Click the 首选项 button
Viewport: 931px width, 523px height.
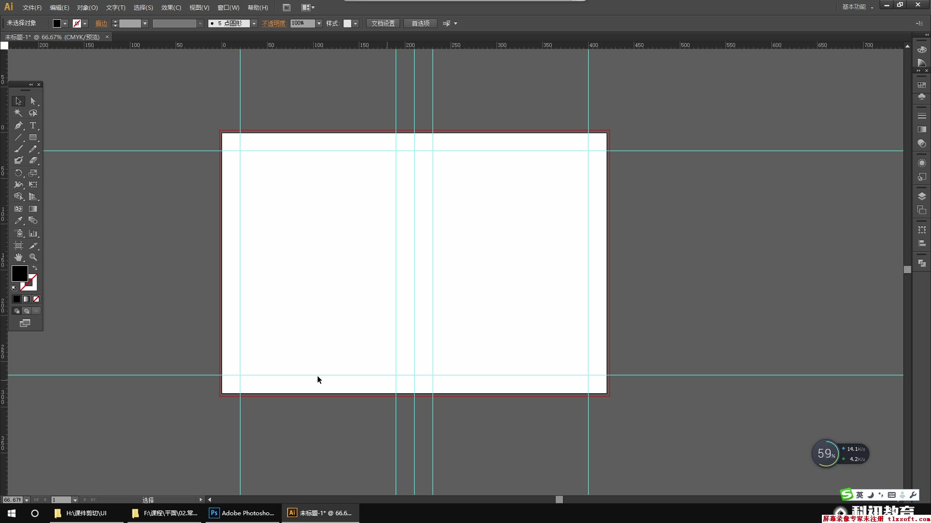420,23
